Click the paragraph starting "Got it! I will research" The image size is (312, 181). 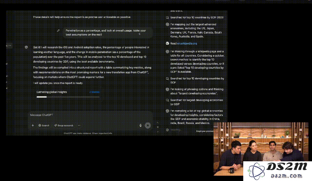pos(91,54)
